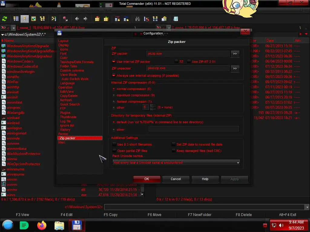Viewport: 310px width, 232px height.
Task: Expand left panel path c:\Windows\System32 arrow
Action: coord(2,34)
